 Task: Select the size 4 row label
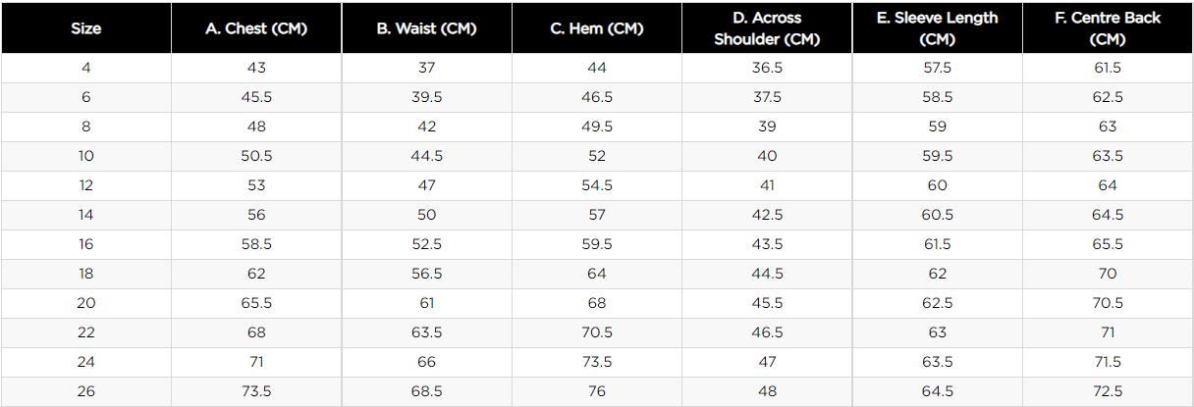[85, 68]
